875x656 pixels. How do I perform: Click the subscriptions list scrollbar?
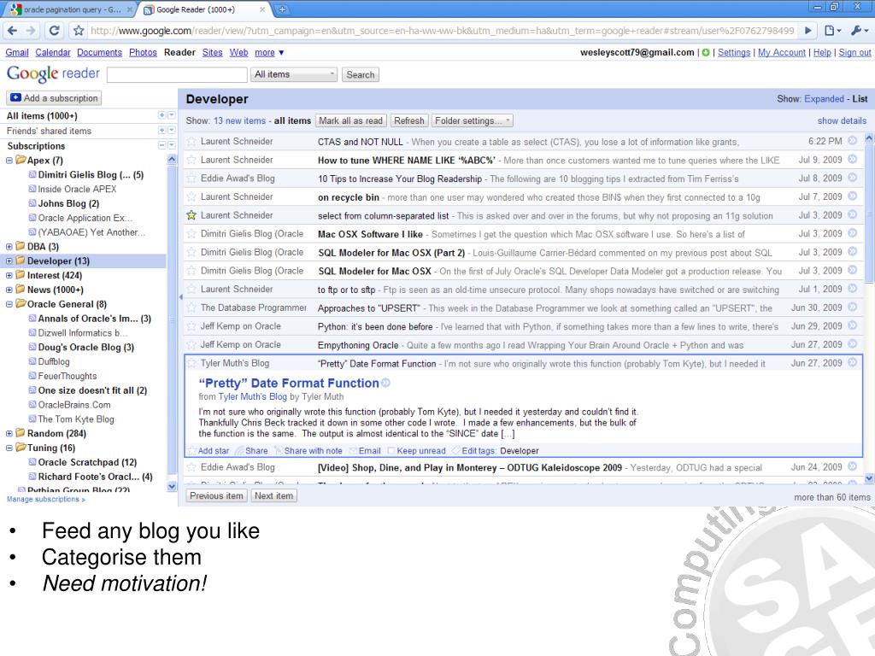coord(171,323)
